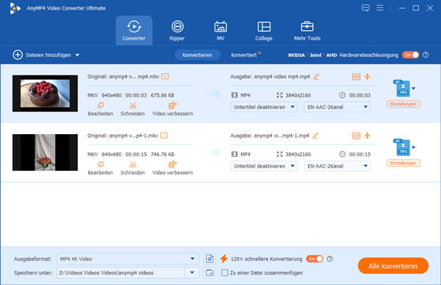
Task: Open first video's Untertitel deaktivieren dropdown
Action: pyautogui.click(x=264, y=107)
